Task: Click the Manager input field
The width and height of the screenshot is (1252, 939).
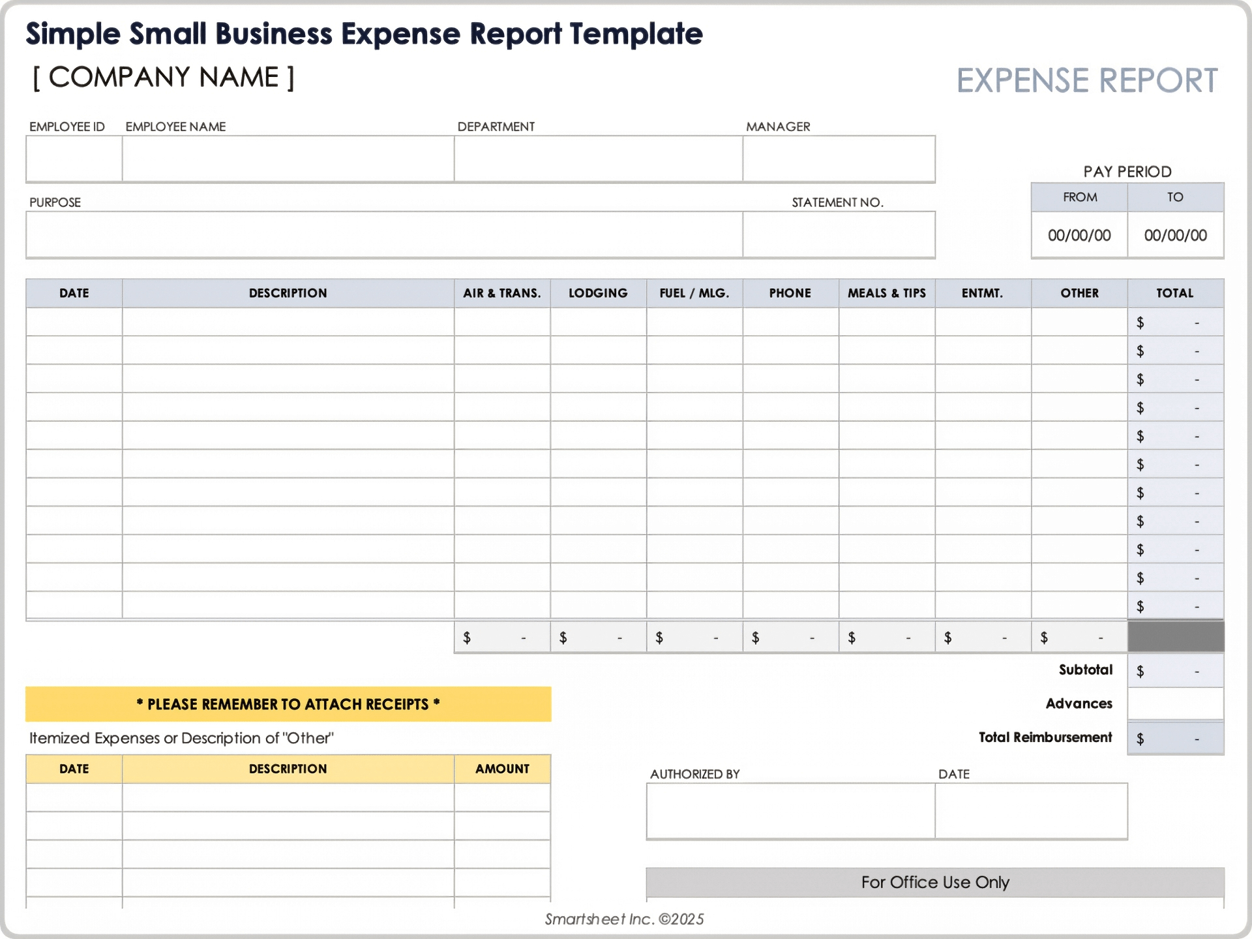Action: [x=838, y=158]
